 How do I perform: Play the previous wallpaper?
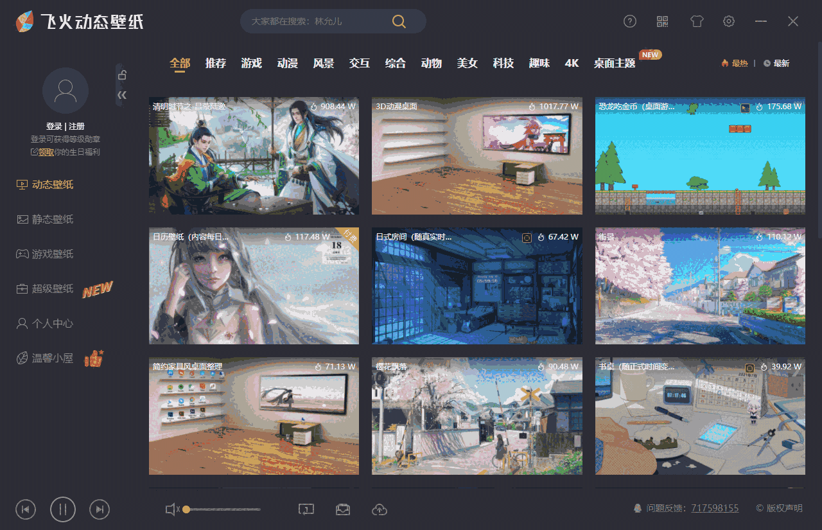pyautogui.click(x=26, y=509)
